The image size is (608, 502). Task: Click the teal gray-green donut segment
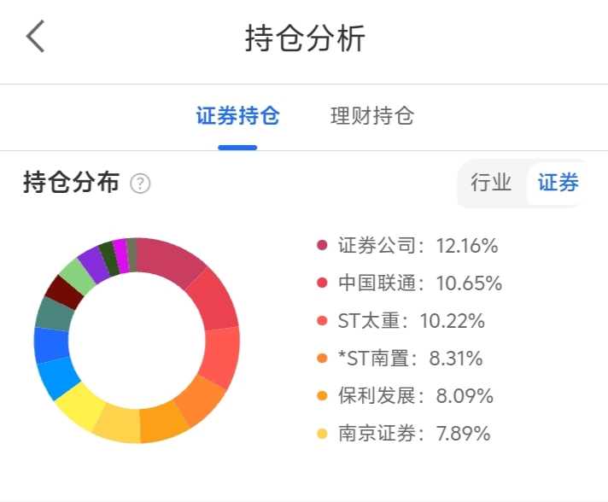tap(53, 313)
